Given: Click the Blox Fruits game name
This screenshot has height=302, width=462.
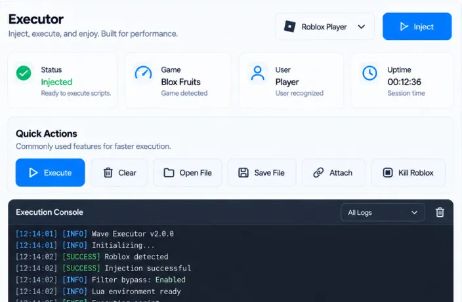Looking at the screenshot, I should [x=180, y=82].
